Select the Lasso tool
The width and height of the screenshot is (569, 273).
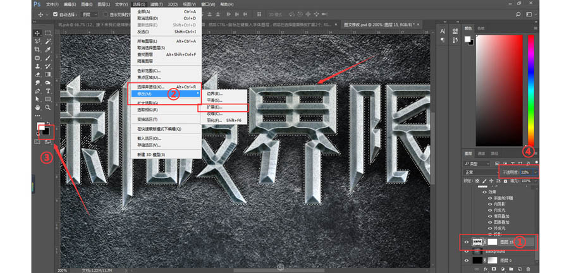pyautogui.click(x=37, y=41)
